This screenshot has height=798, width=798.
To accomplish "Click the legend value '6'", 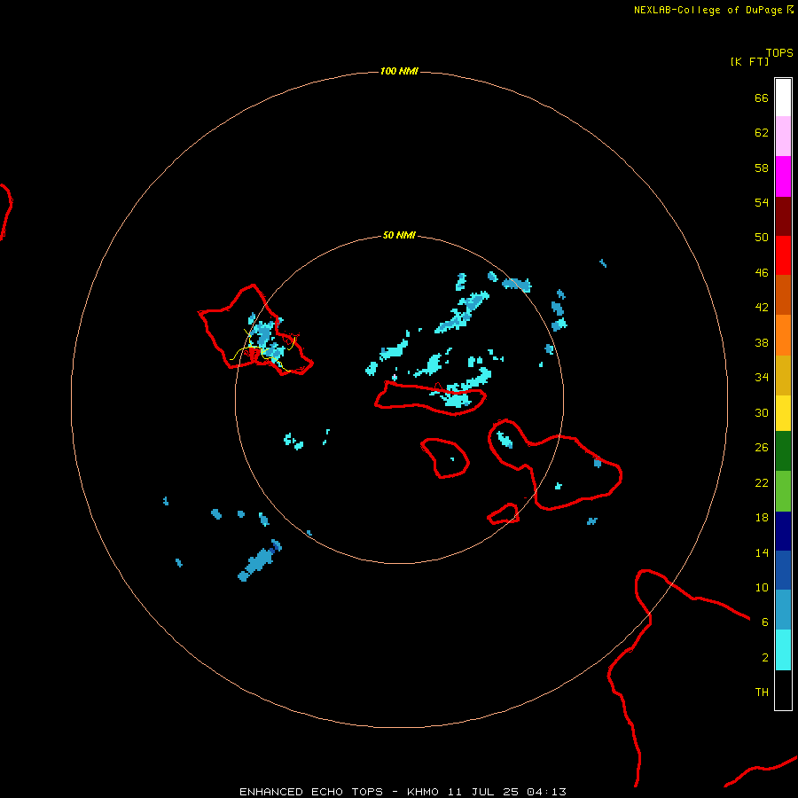I will tap(765, 622).
